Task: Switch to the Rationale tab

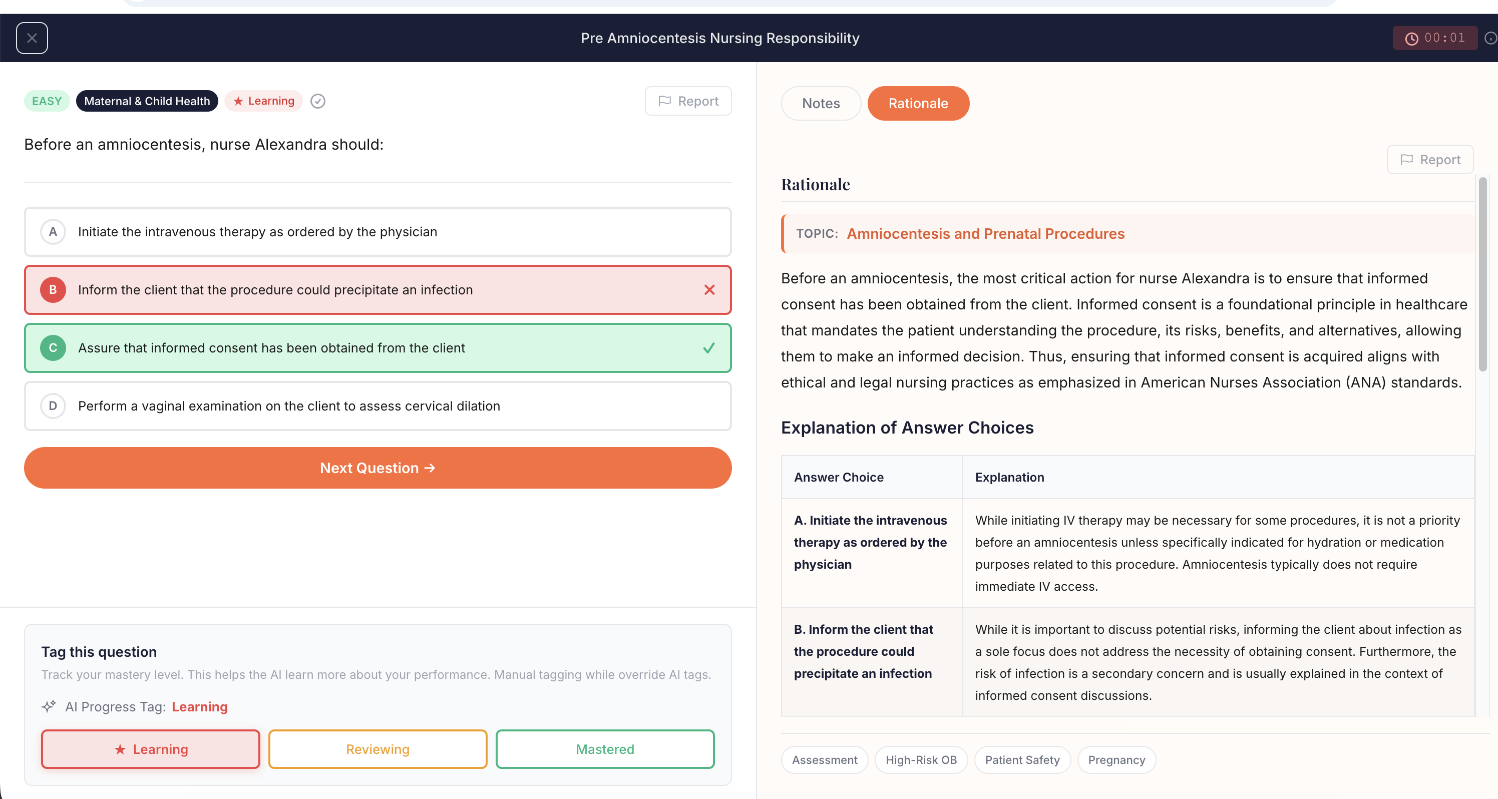Action: coord(918,103)
